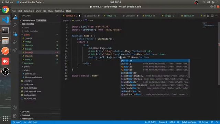This screenshot has width=220, height=124.
Task: Switch to the news.js tab
Action: [x=148, y=16]
